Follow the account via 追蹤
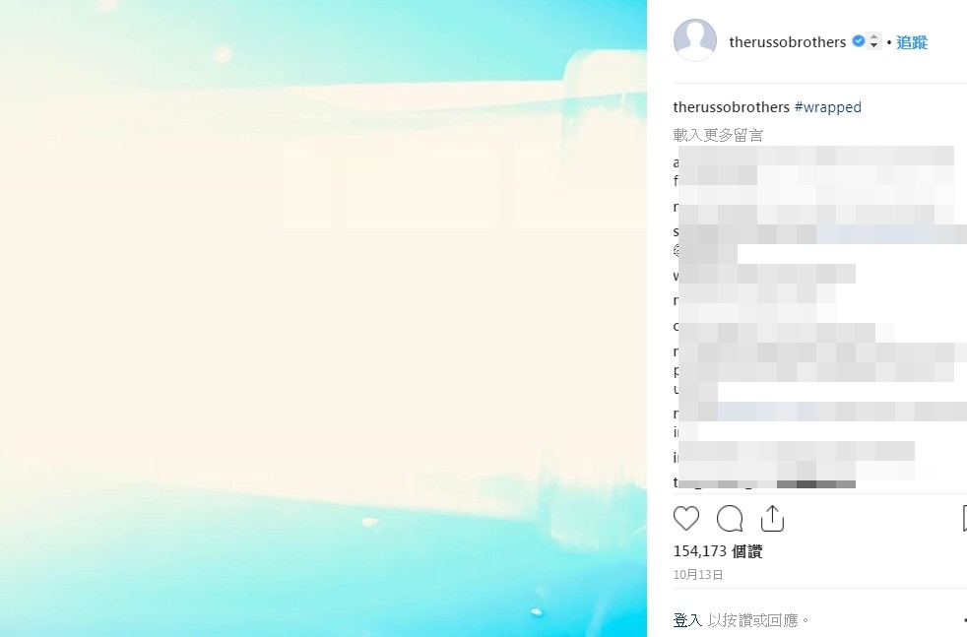The image size is (967, 637). point(912,42)
